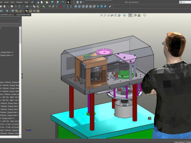Open Edit Appearance color ball icon
The width and height of the screenshot is (191, 143).
coord(135,15)
